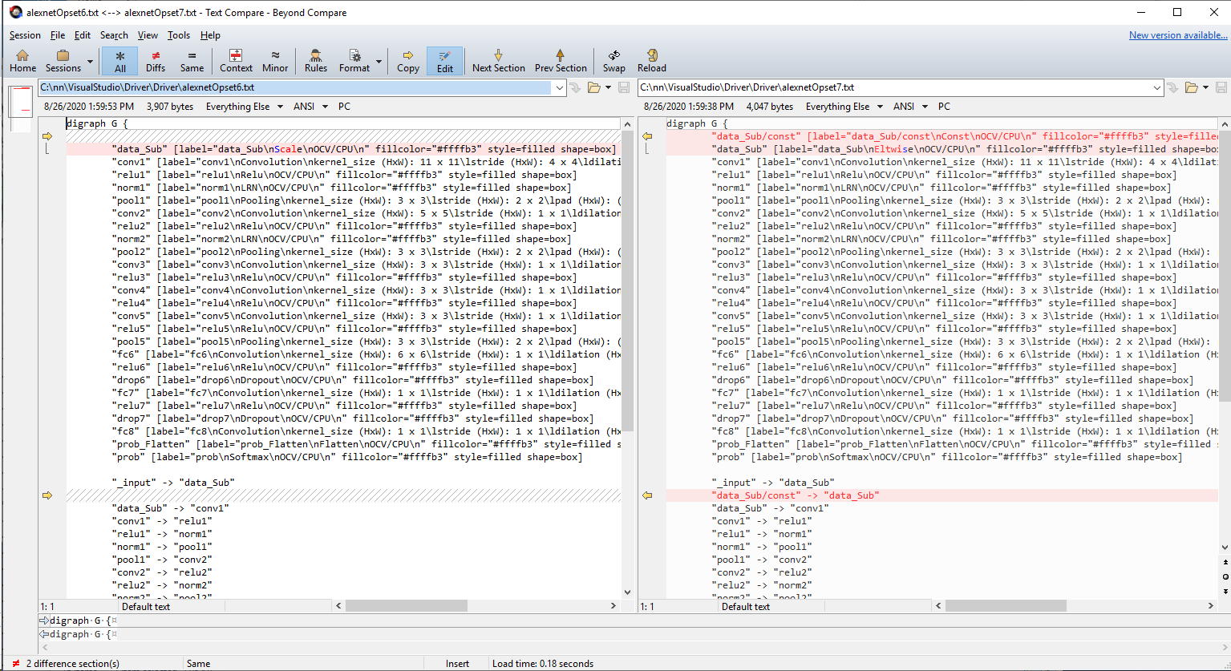The image size is (1231, 671).
Task: Expand the left file path dropdown
Action: pos(560,88)
